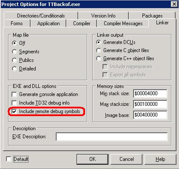Click the Cancel button

tap(126, 159)
